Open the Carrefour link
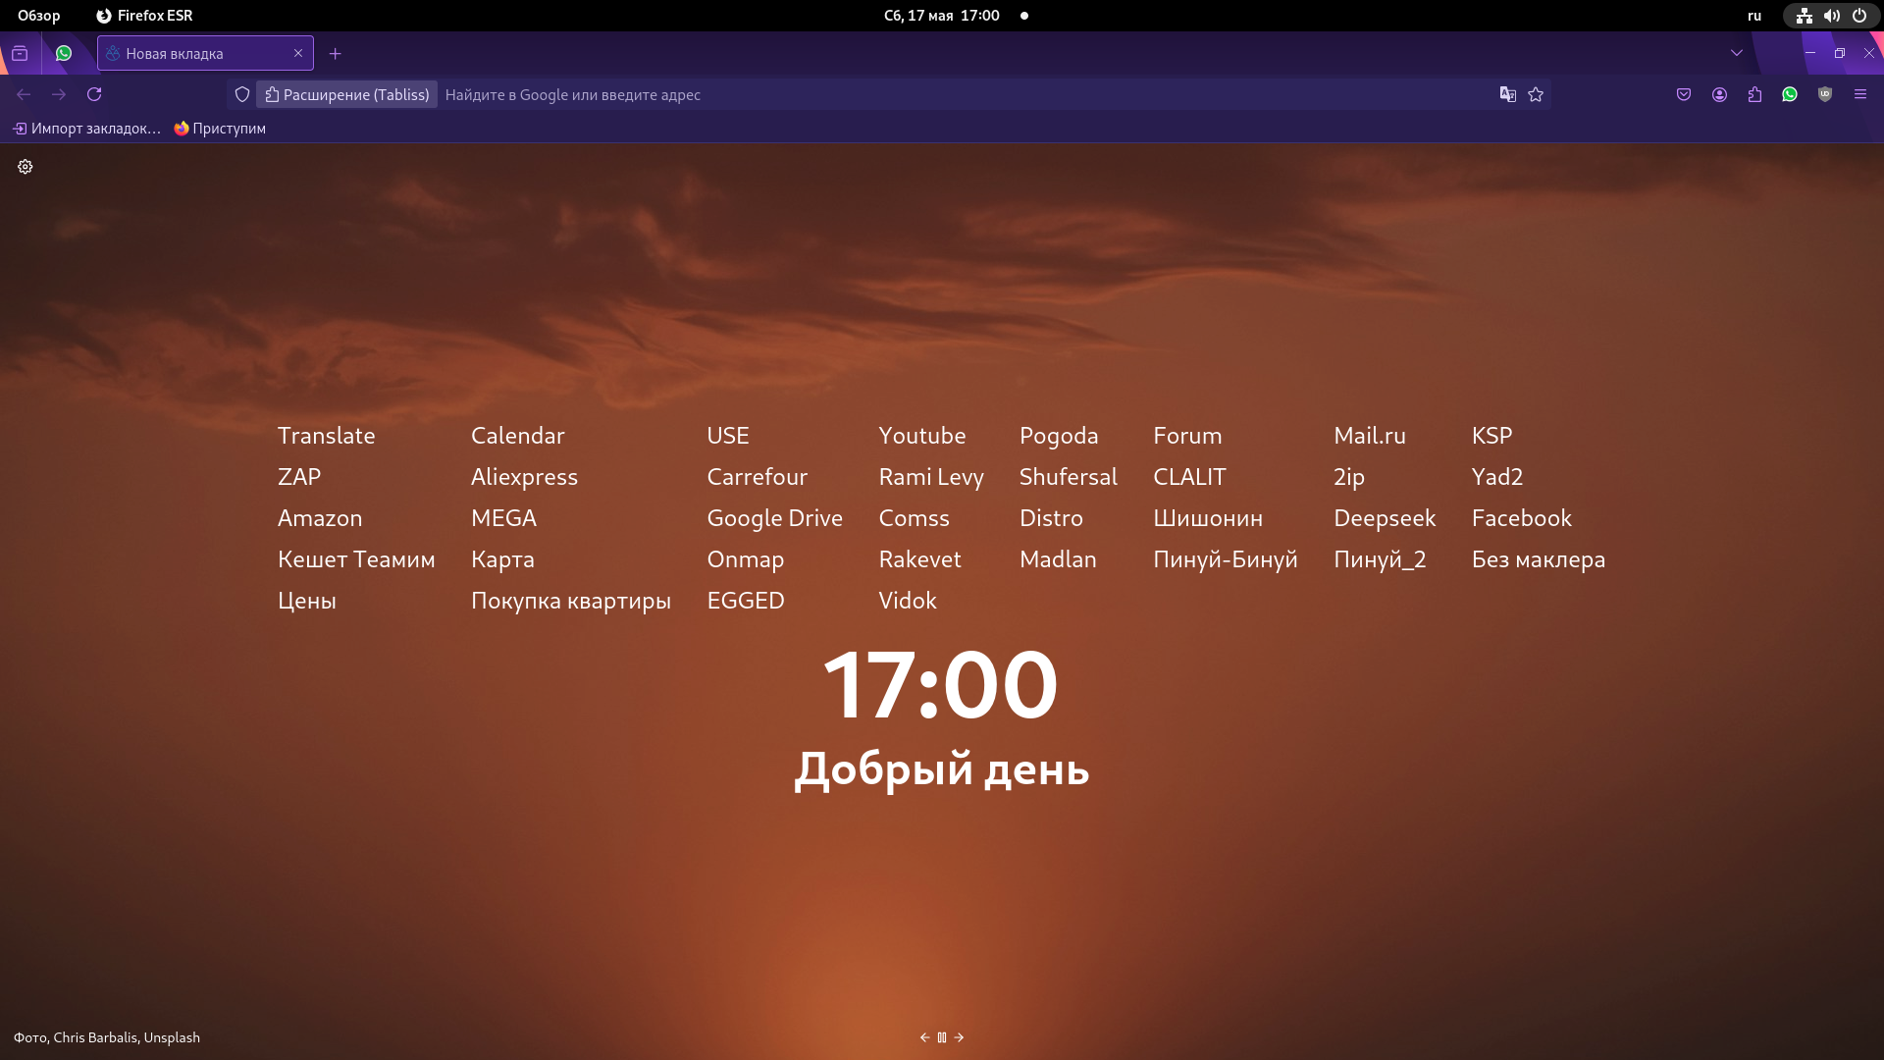Image resolution: width=1884 pixels, height=1060 pixels. [x=758, y=477]
